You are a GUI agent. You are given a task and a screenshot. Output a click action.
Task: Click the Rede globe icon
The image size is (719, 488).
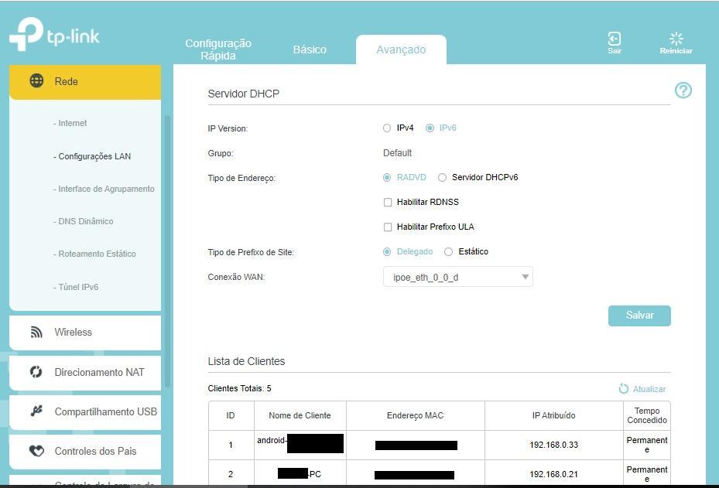pyautogui.click(x=36, y=81)
